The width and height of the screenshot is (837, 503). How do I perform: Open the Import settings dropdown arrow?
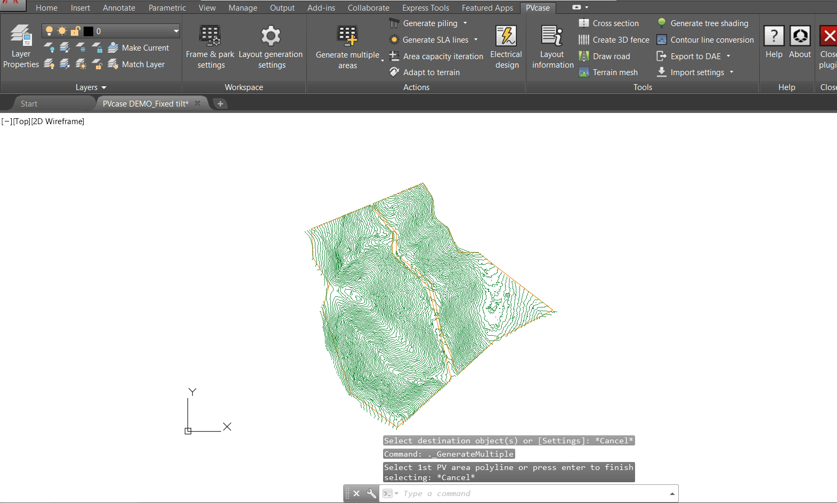coord(732,72)
